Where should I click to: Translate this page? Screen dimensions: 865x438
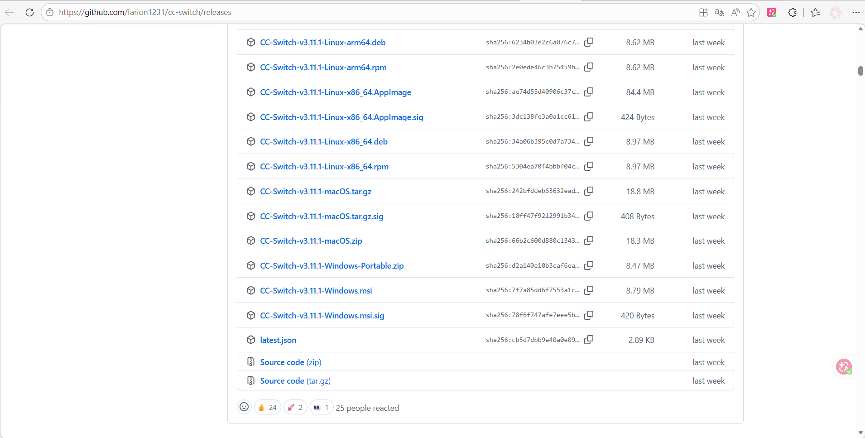click(x=719, y=12)
